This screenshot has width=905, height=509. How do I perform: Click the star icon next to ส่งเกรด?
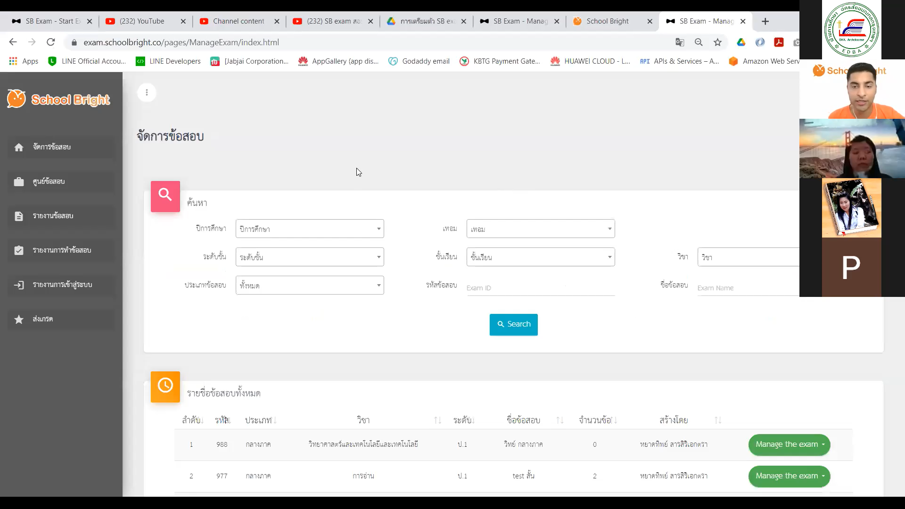click(19, 320)
